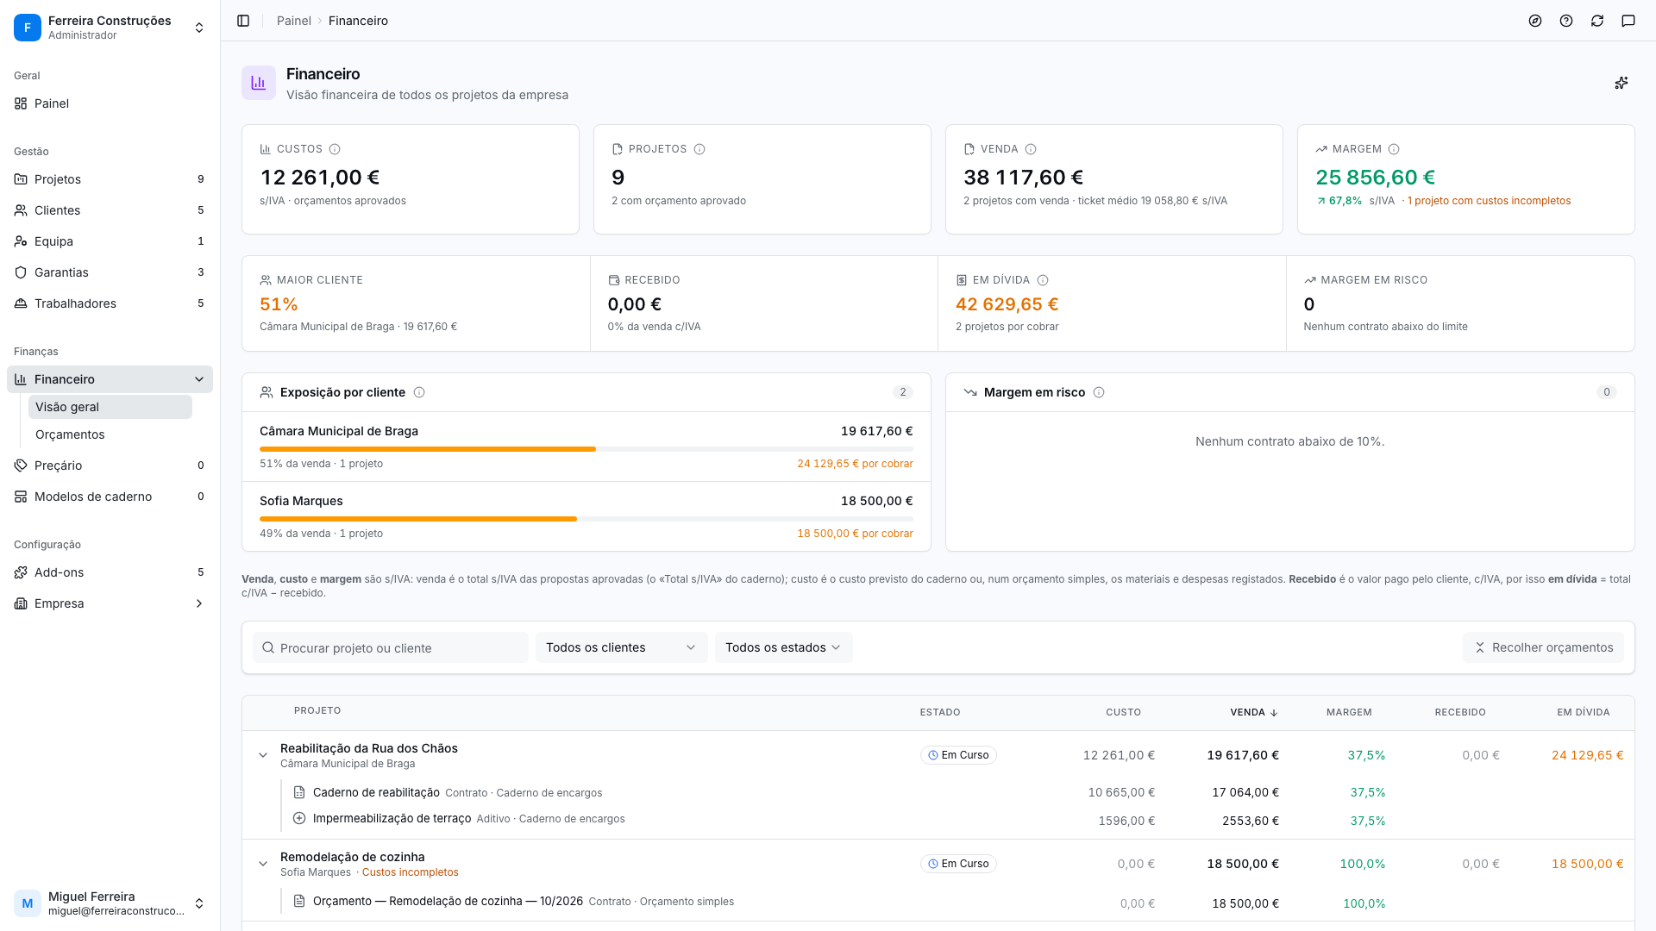Open the Todos os clientes dropdown
The width and height of the screenshot is (1656, 931).
pos(621,647)
